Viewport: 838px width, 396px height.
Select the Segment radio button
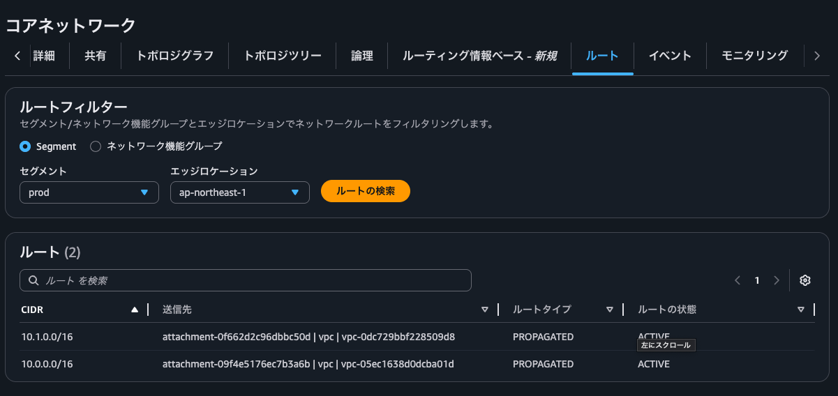click(x=25, y=146)
